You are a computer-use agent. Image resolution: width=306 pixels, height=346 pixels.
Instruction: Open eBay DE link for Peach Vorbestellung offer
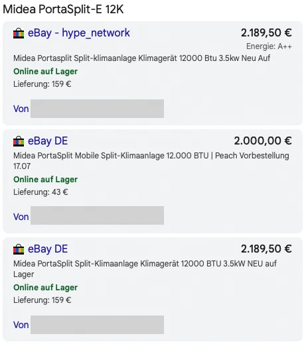(x=48, y=141)
